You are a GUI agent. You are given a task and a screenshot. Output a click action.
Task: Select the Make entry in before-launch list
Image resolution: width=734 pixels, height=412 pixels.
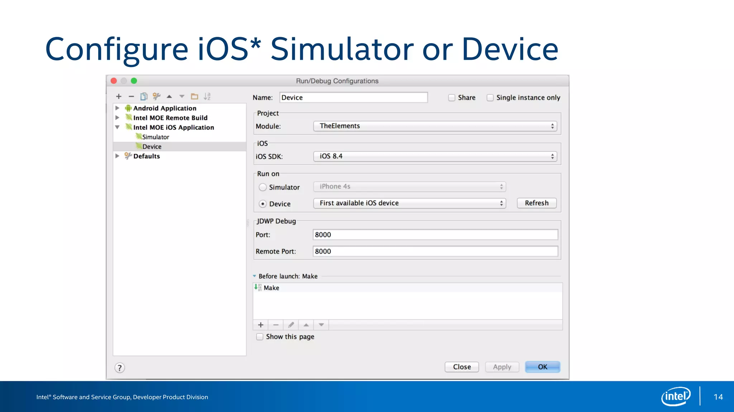pyautogui.click(x=407, y=288)
